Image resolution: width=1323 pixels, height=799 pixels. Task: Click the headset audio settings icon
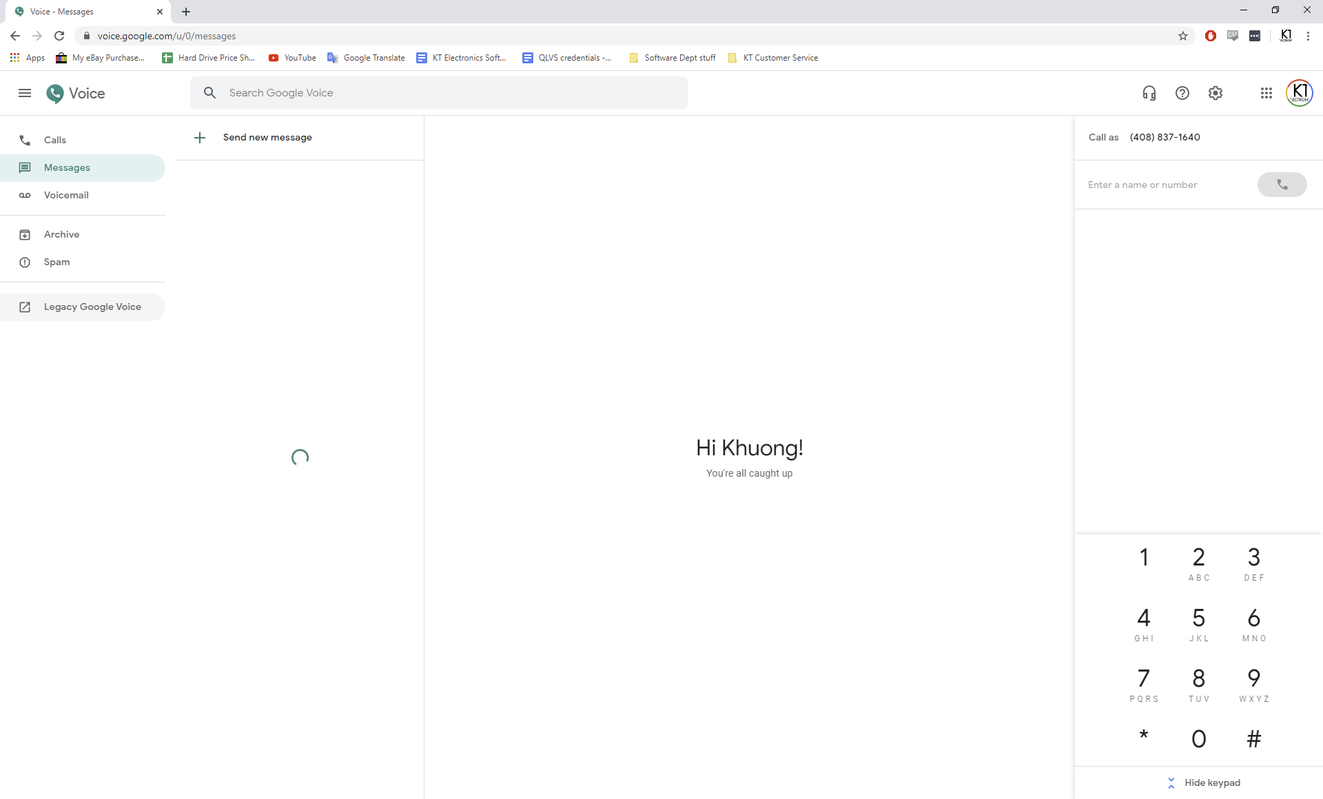tap(1149, 93)
